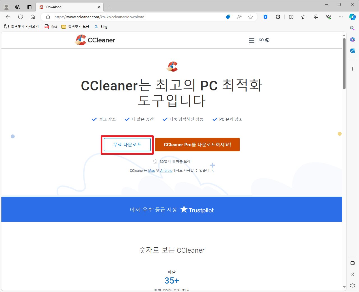Viewport: 359px width, 292px height.
Task: Click the vertical scrollbar thumb
Action: [x=344, y=64]
